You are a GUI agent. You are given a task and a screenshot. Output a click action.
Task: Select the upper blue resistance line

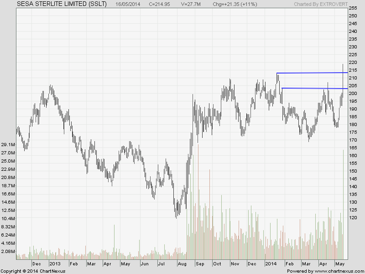(x=310, y=73)
